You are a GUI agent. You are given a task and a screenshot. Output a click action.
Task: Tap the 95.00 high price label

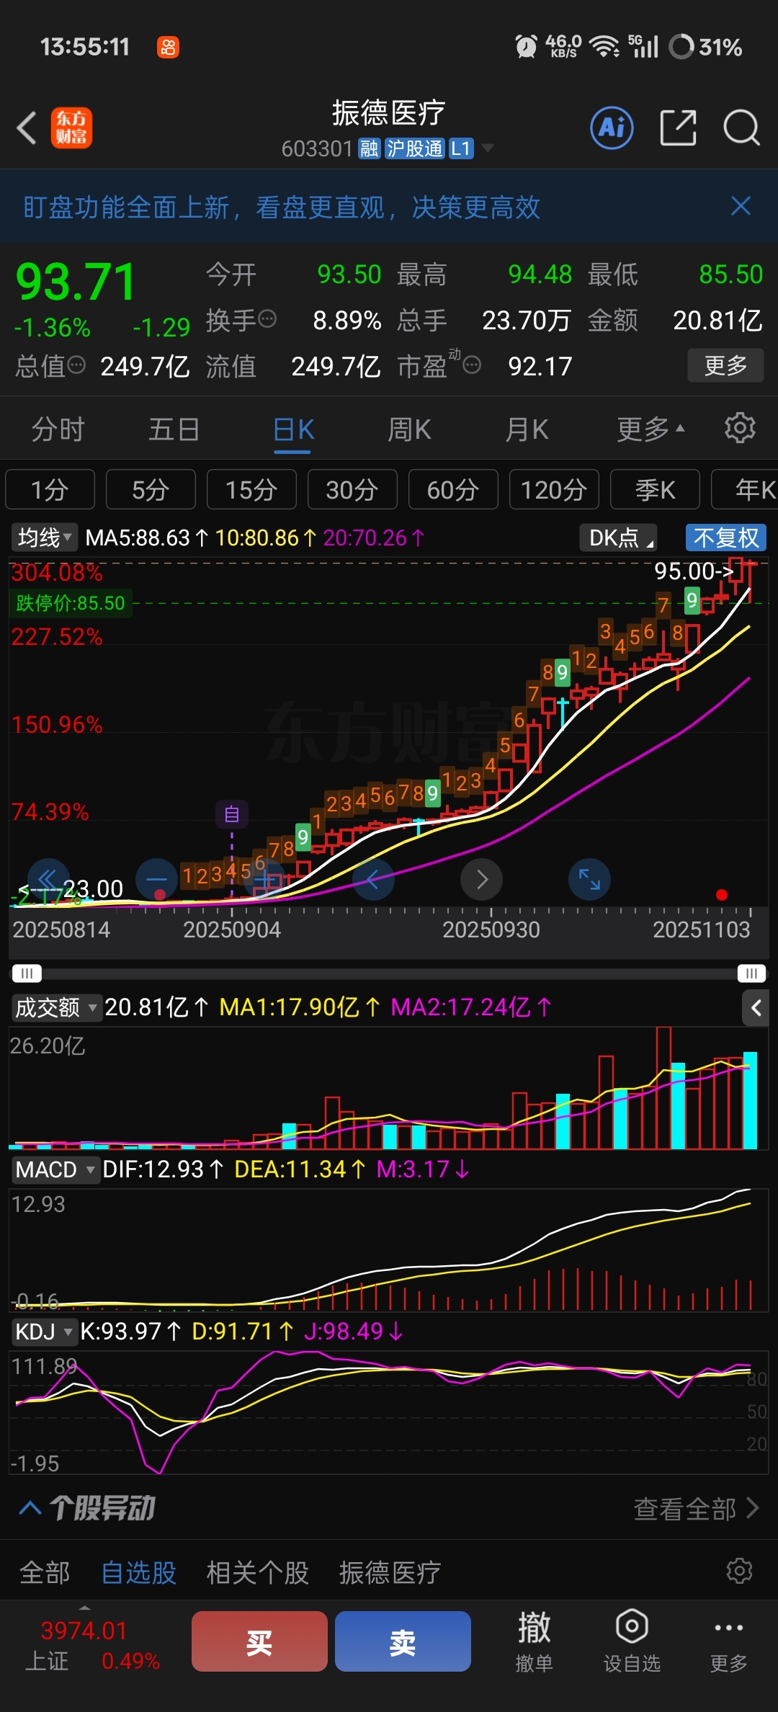click(693, 571)
